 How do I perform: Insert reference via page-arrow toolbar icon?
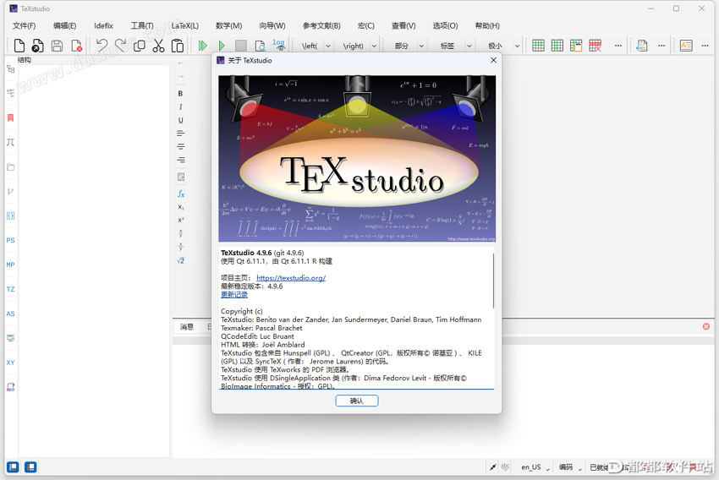[642, 46]
